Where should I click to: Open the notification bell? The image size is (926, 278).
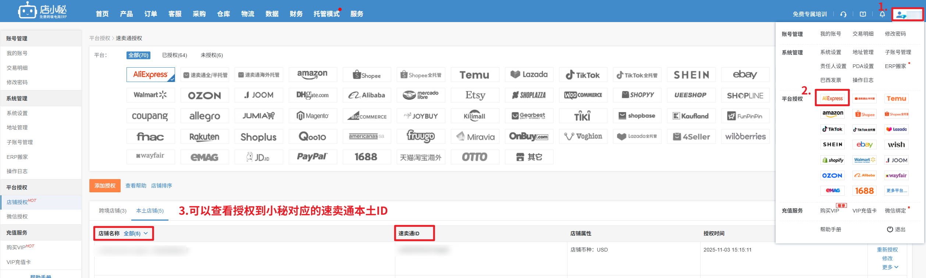click(882, 14)
